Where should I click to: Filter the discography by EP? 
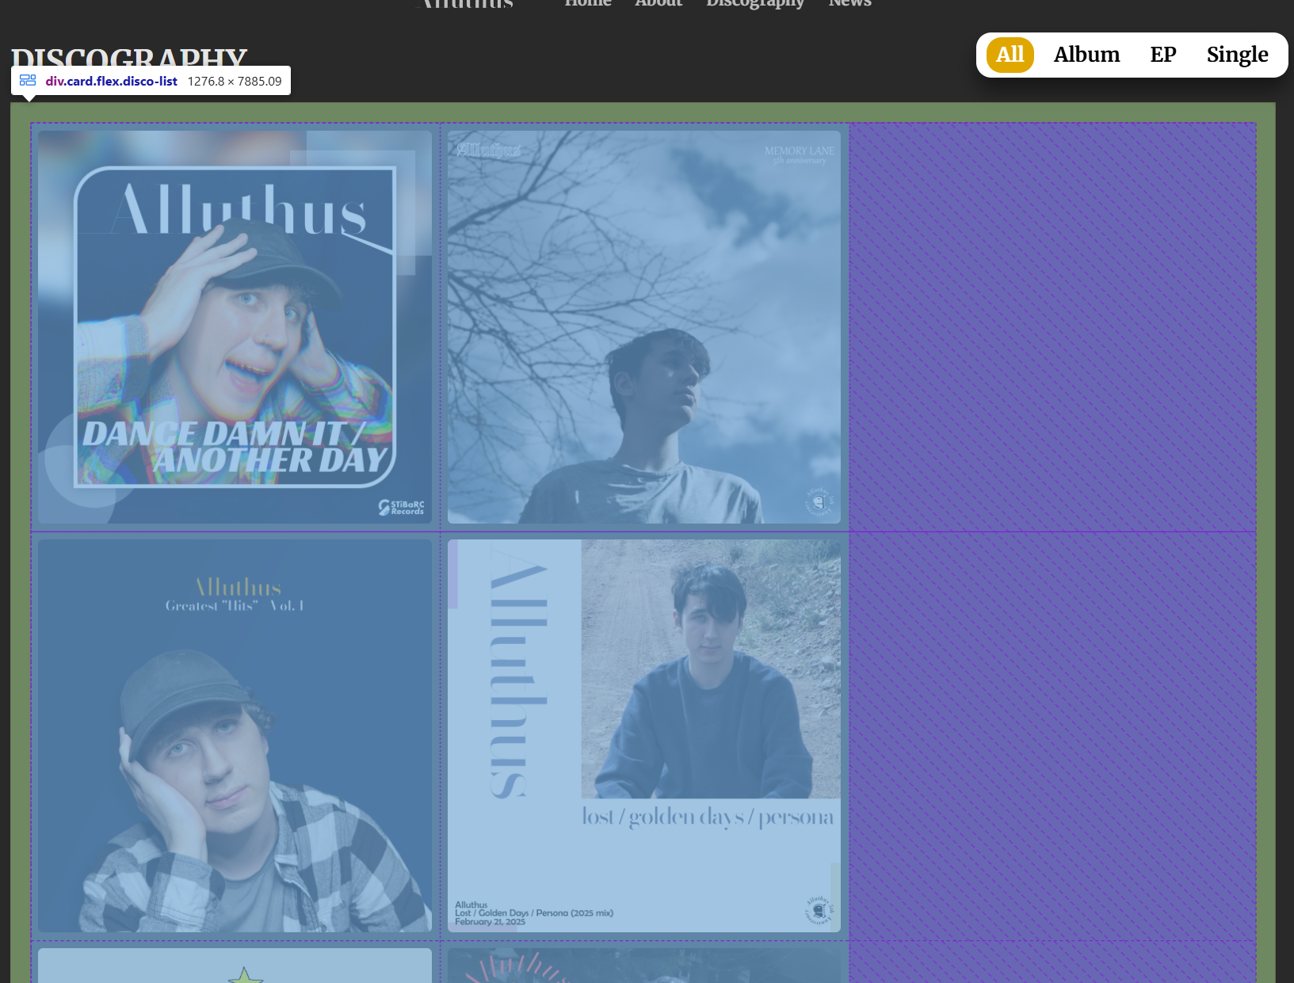point(1162,55)
